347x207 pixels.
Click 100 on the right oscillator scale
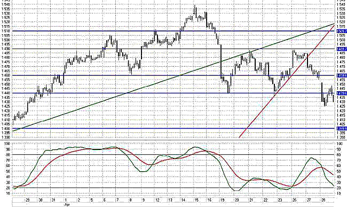(x=339, y=144)
